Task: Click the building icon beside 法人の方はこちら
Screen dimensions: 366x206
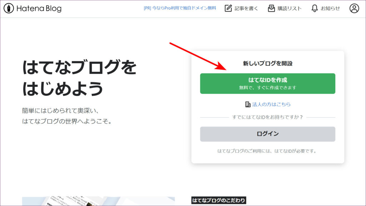Action: [x=248, y=104]
